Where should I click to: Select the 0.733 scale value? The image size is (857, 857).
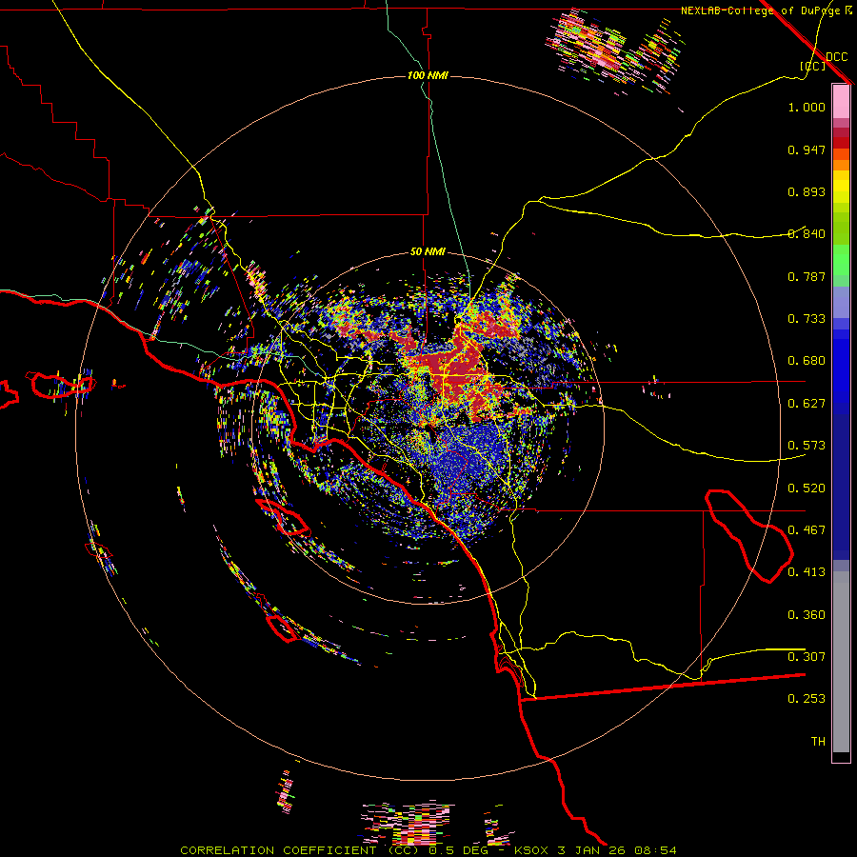[807, 319]
